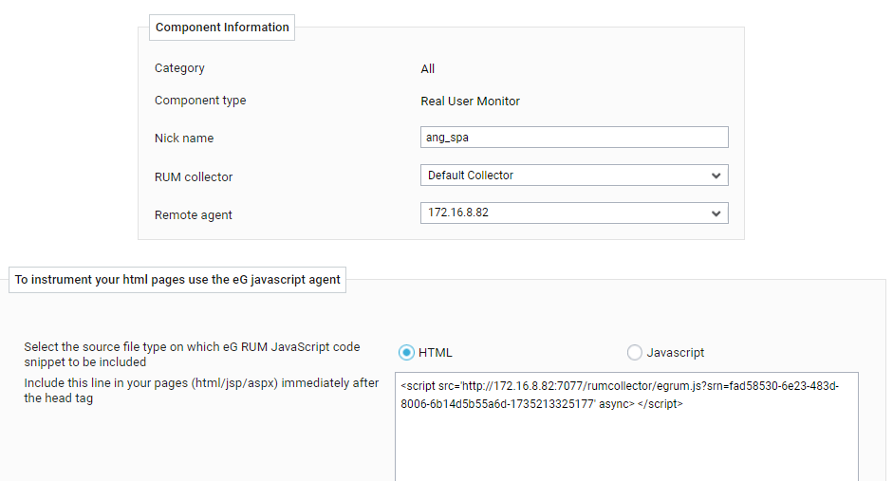Click the eG javascript agent section header
Screen dimensions: 893x481
tap(177, 280)
